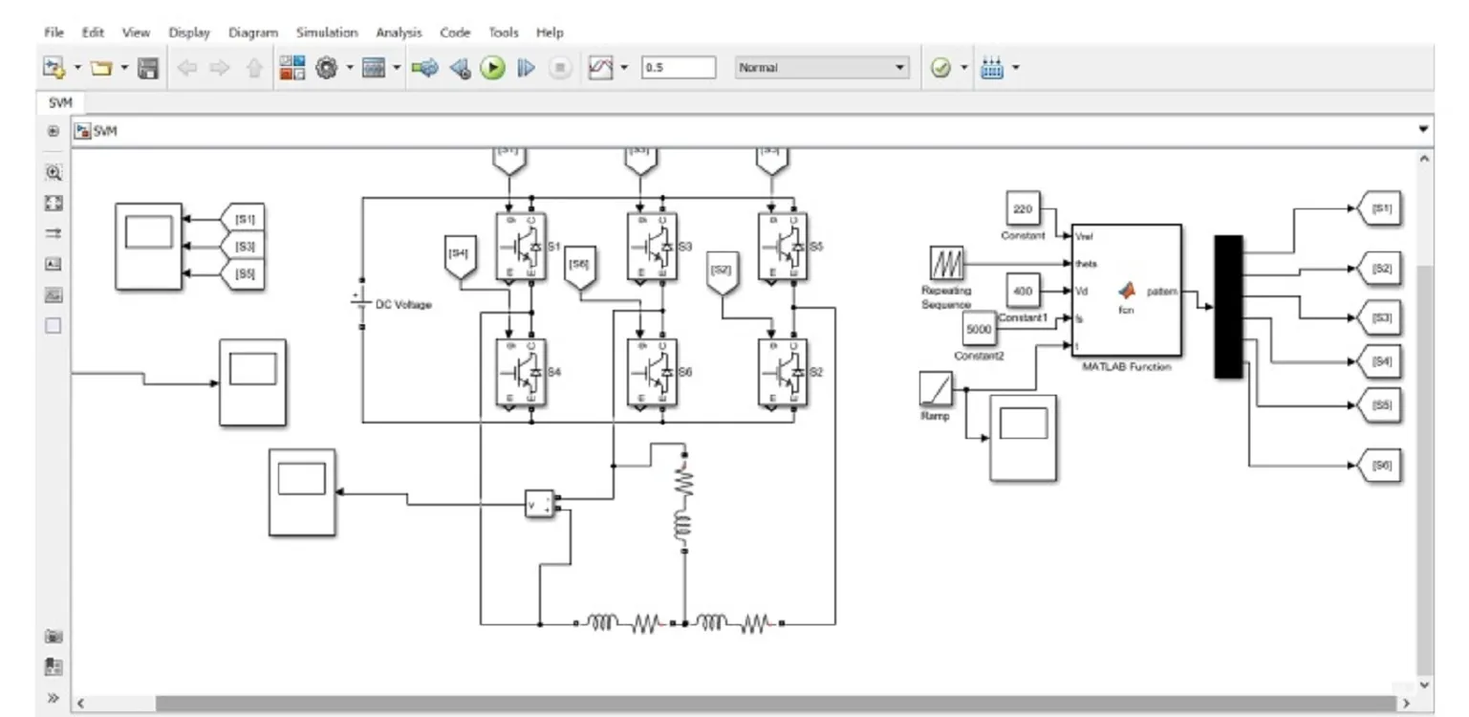Open the Simulation menu
Viewport: 1469px width, 717px height.
tap(326, 33)
